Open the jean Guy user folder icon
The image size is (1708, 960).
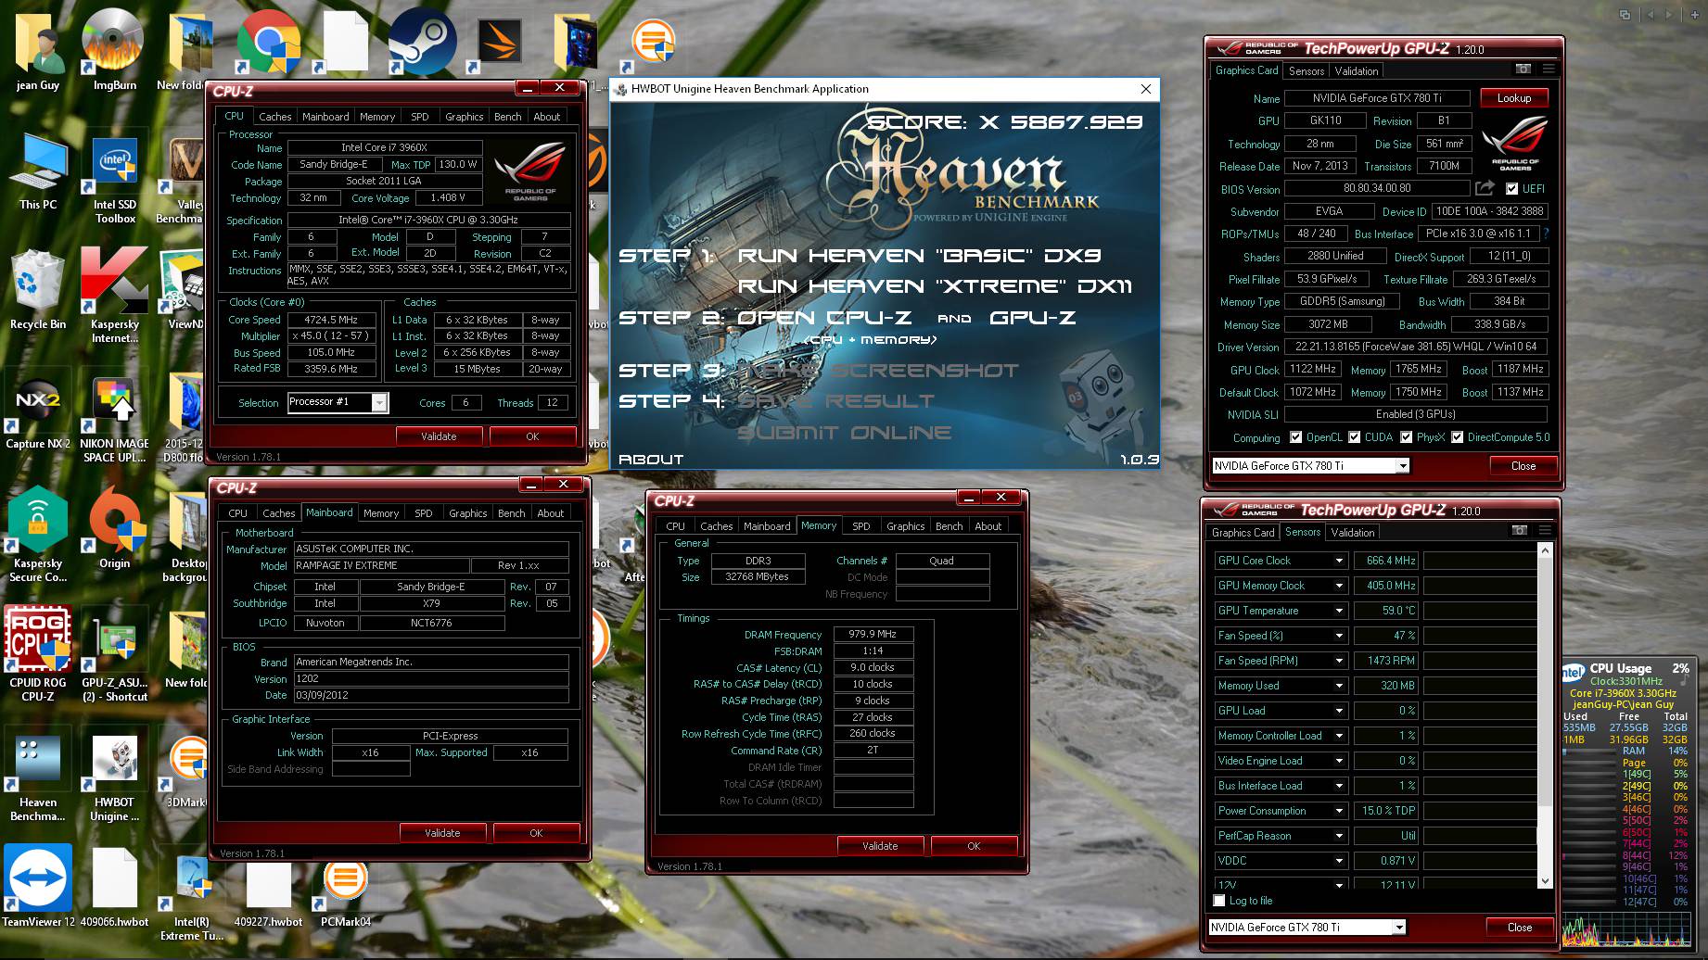[x=38, y=51]
